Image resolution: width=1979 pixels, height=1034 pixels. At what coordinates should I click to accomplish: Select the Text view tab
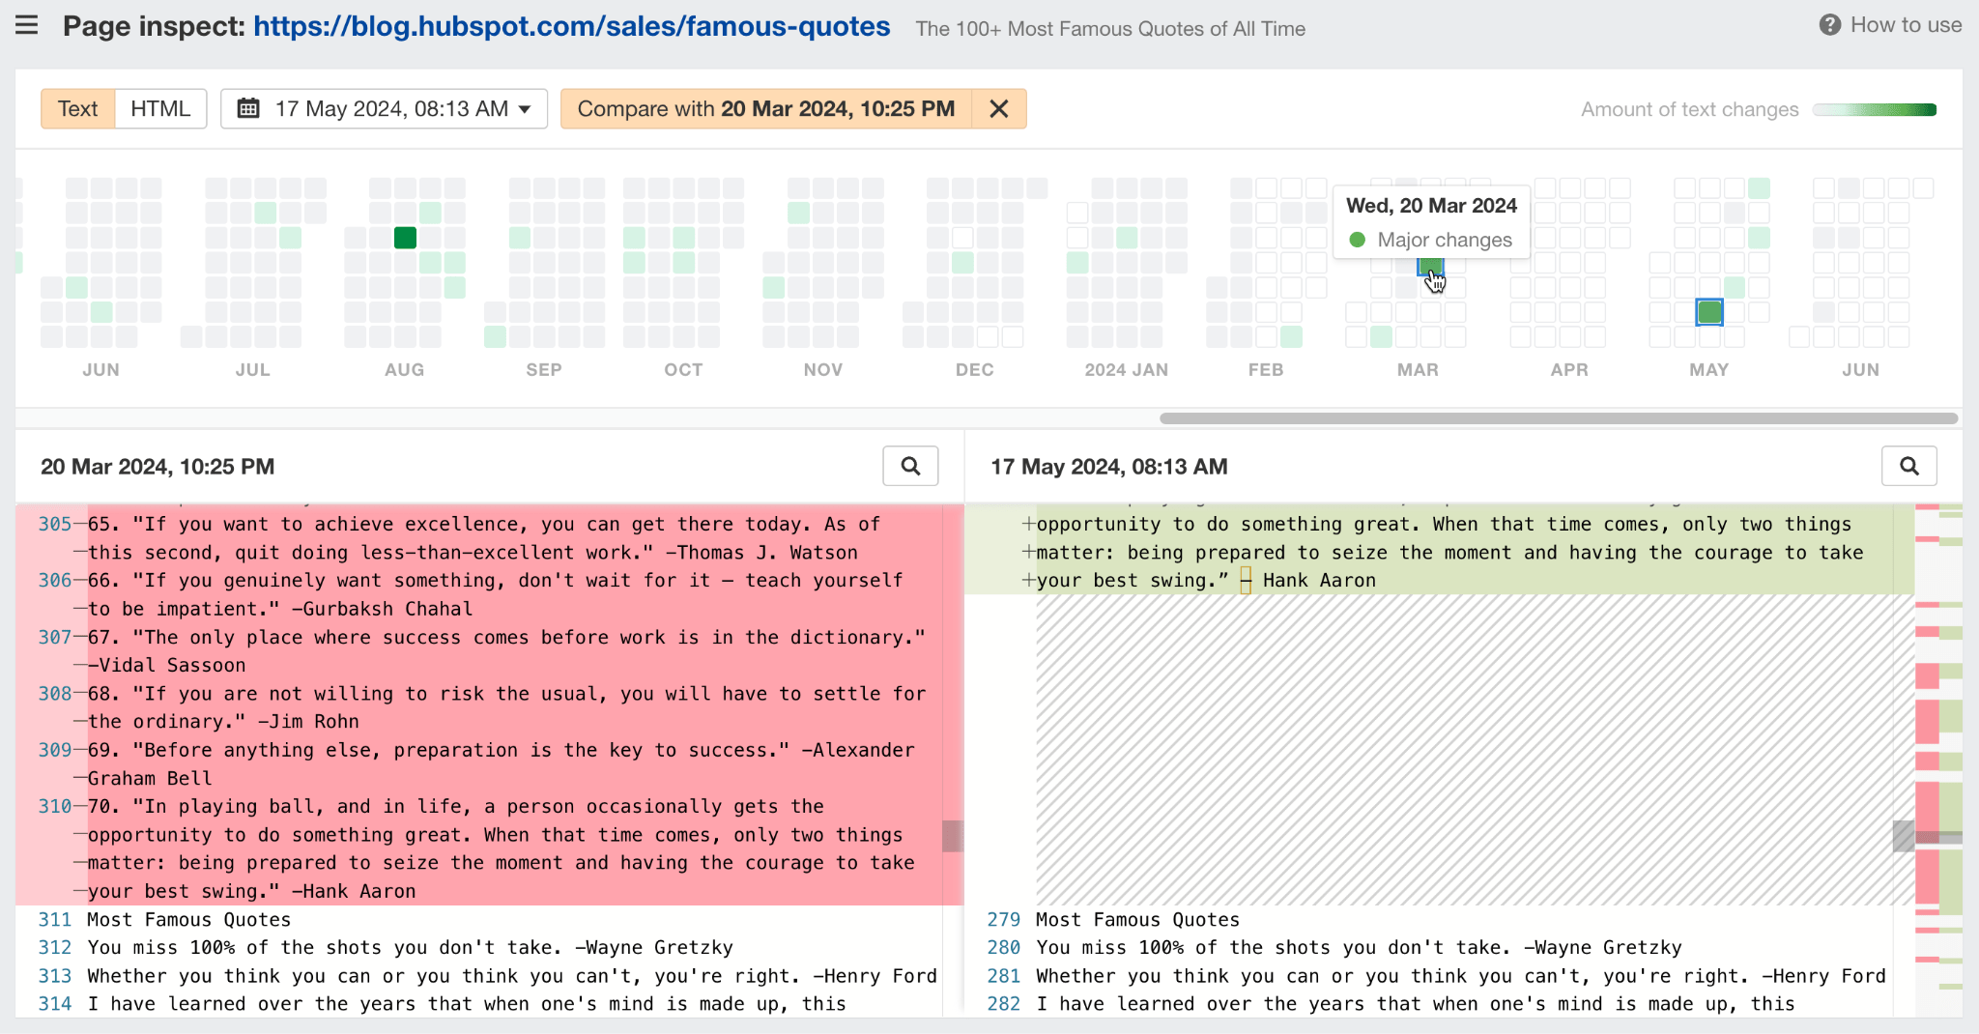tap(77, 108)
